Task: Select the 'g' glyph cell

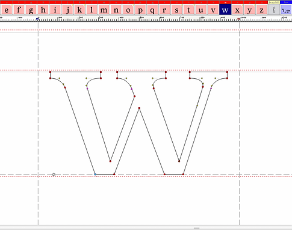Action: click(31, 10)
